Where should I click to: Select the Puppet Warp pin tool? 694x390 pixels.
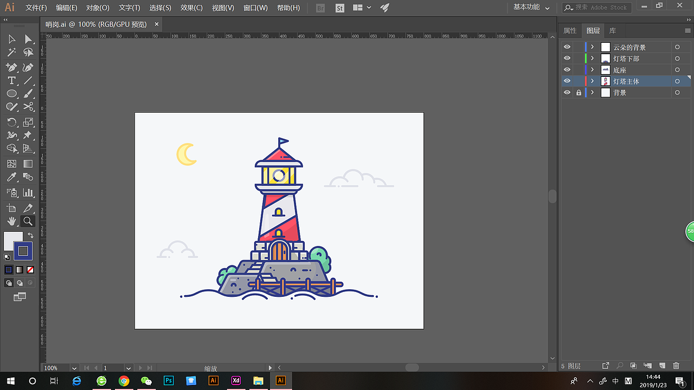(28, 135)
